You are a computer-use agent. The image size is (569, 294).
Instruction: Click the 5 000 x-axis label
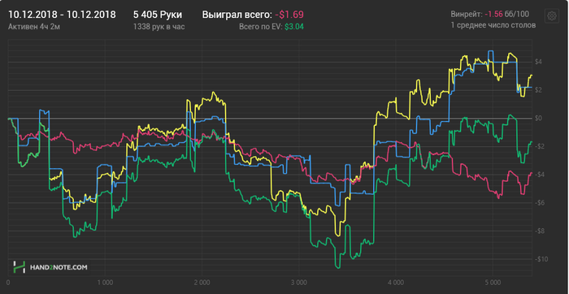(x=493, y=282)
